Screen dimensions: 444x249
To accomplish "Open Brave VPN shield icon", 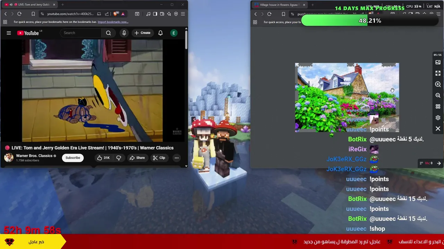I will point(176,14).
